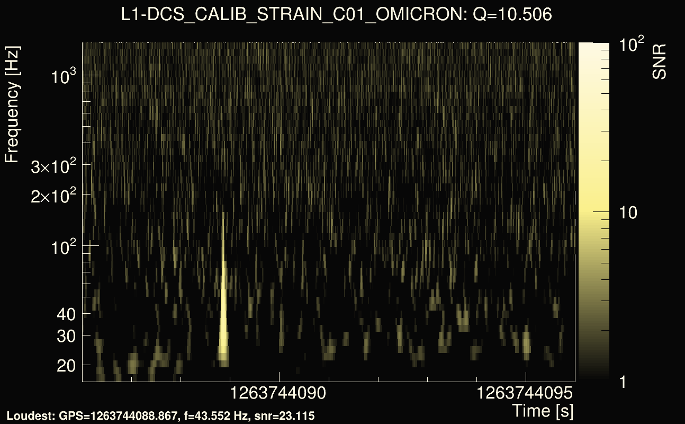685x424 pixels.
Task: Select the SNR colorbar label
Action: (x=659, y=62)
